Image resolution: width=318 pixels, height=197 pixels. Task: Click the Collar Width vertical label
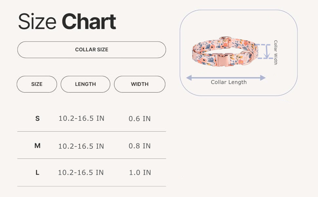pos(276,53)
